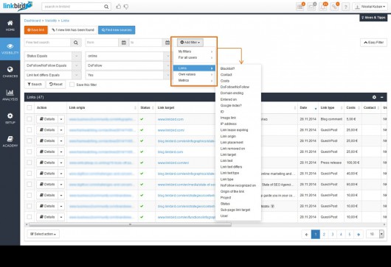Check the Save this filter box
Screen dimensions: 391x267
[72, 85]
